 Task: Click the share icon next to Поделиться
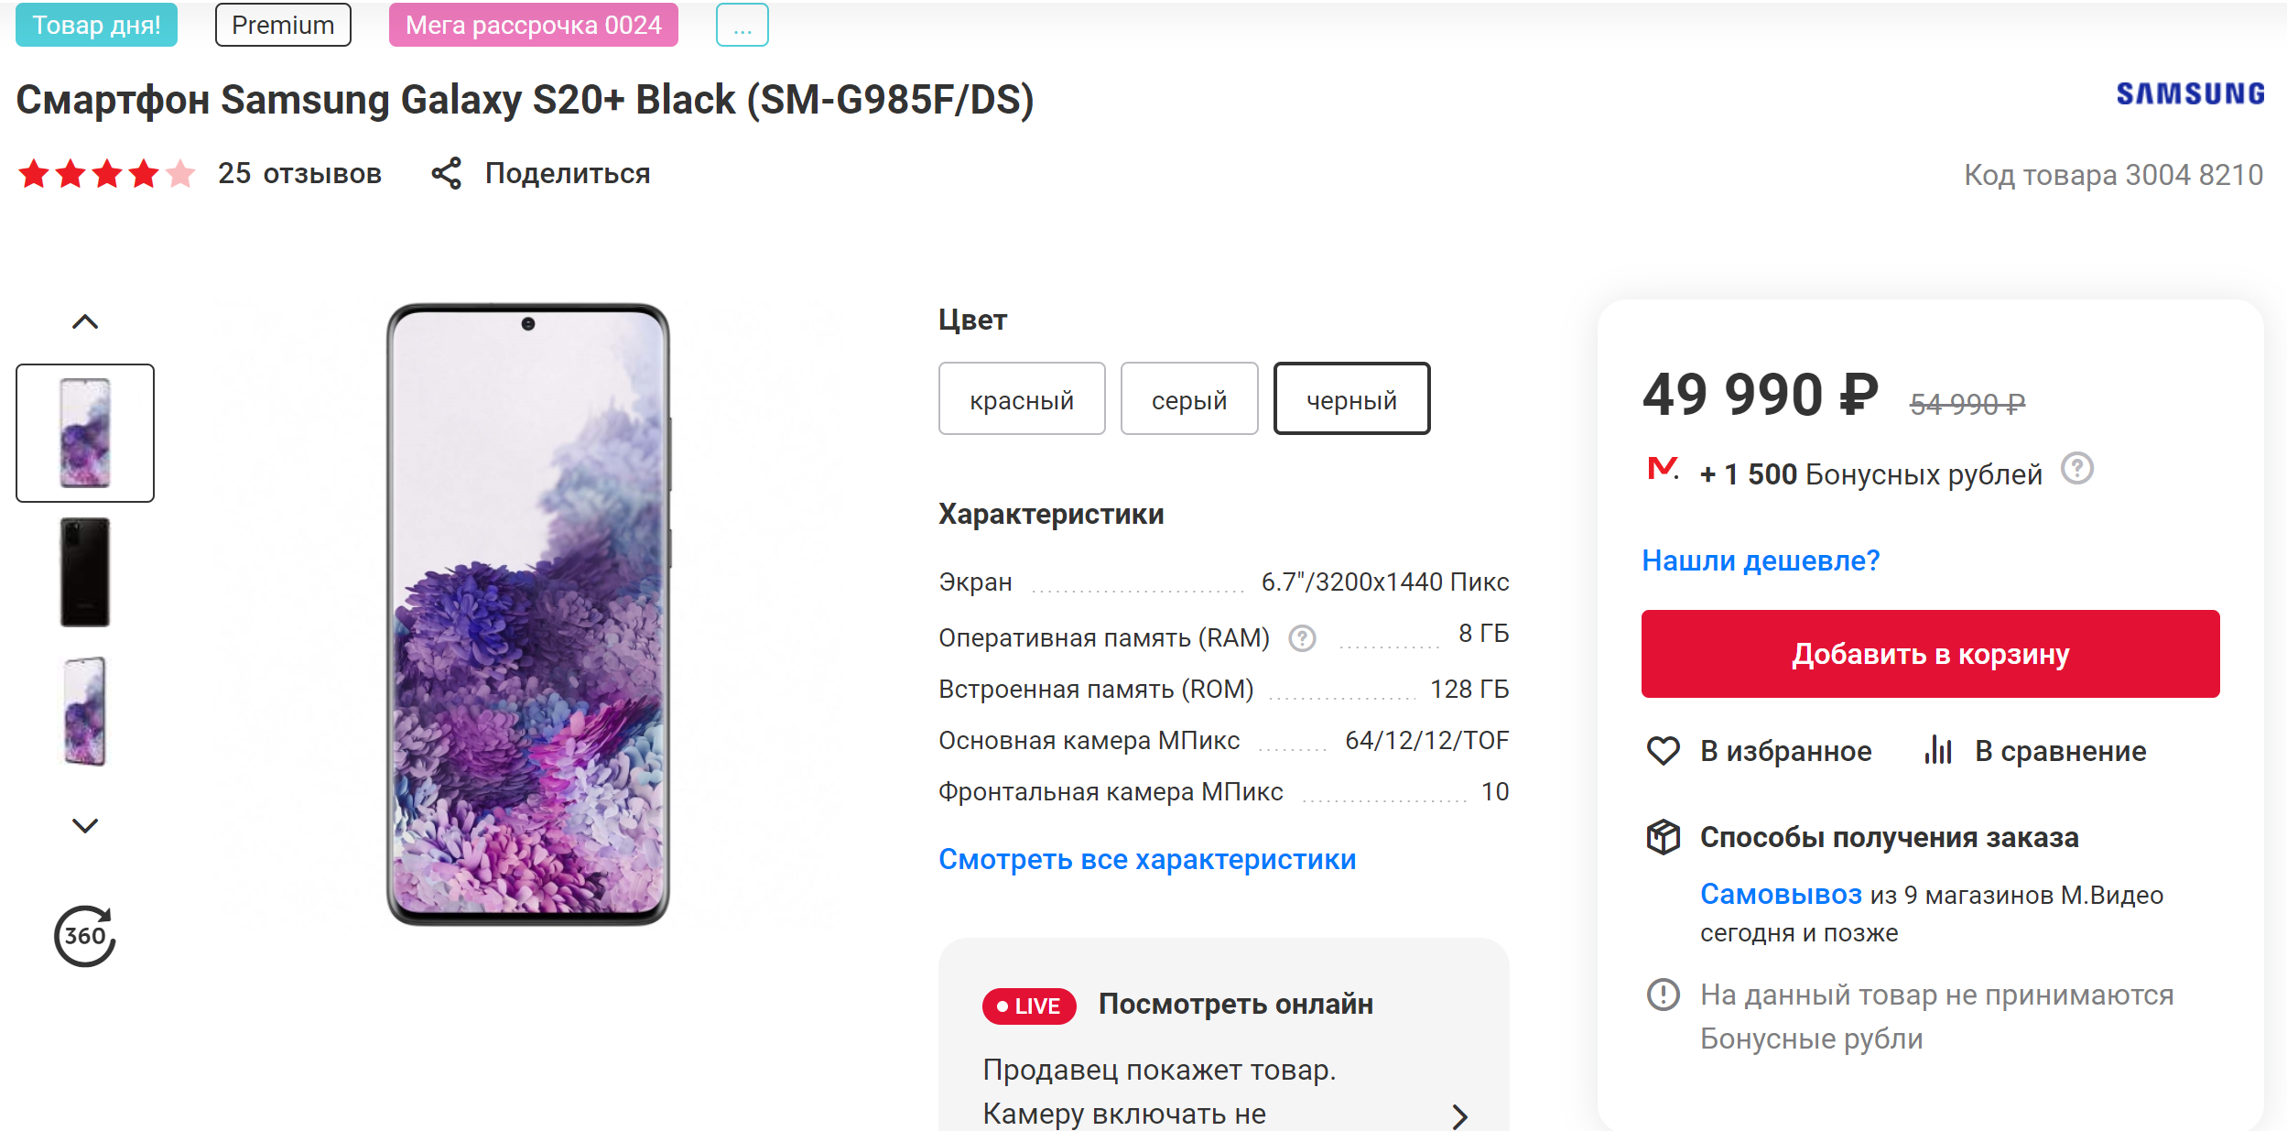[447, 174]
